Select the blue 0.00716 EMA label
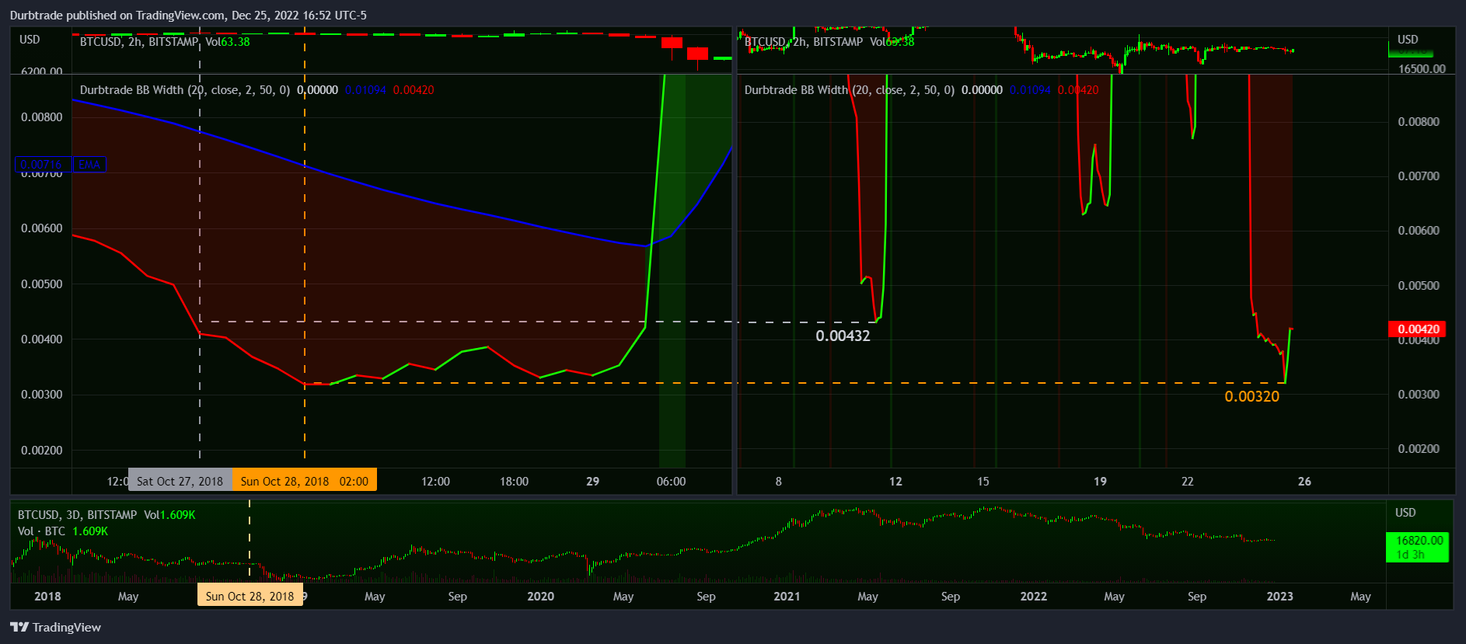The width and height of the screenshot is (1466, 644). tap(61, 165)
